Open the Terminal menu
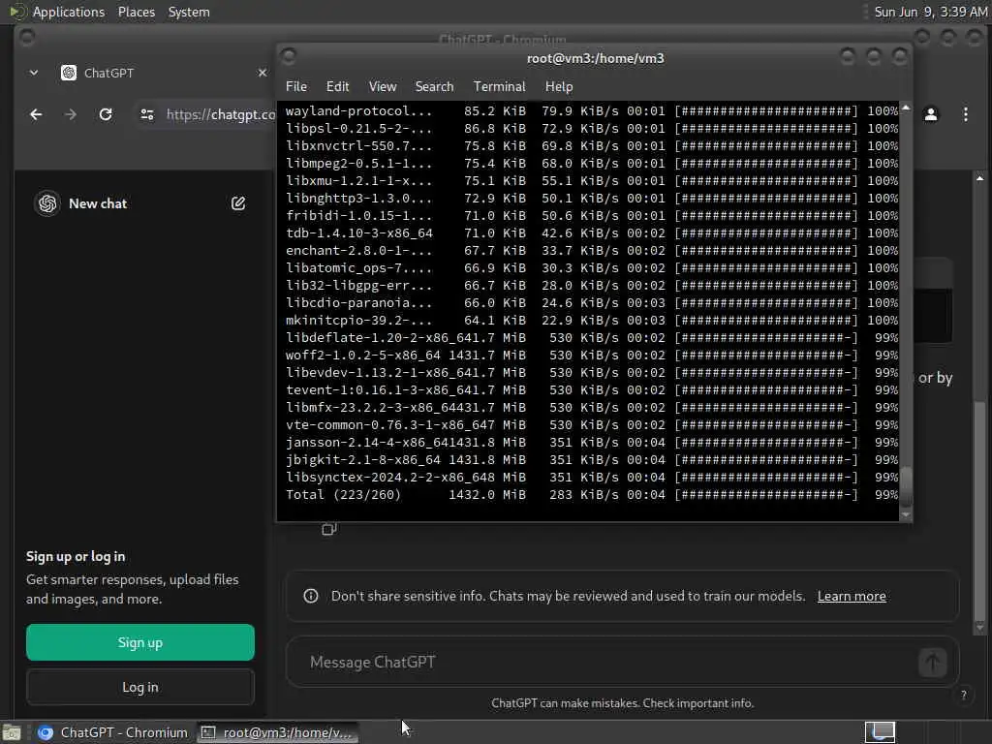This screenshot has height=744, width=992. pos(499,86)
